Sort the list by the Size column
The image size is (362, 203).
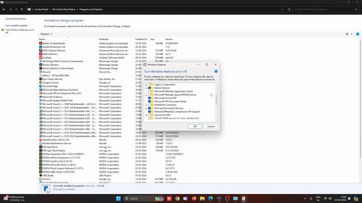[x=152, y=39]
